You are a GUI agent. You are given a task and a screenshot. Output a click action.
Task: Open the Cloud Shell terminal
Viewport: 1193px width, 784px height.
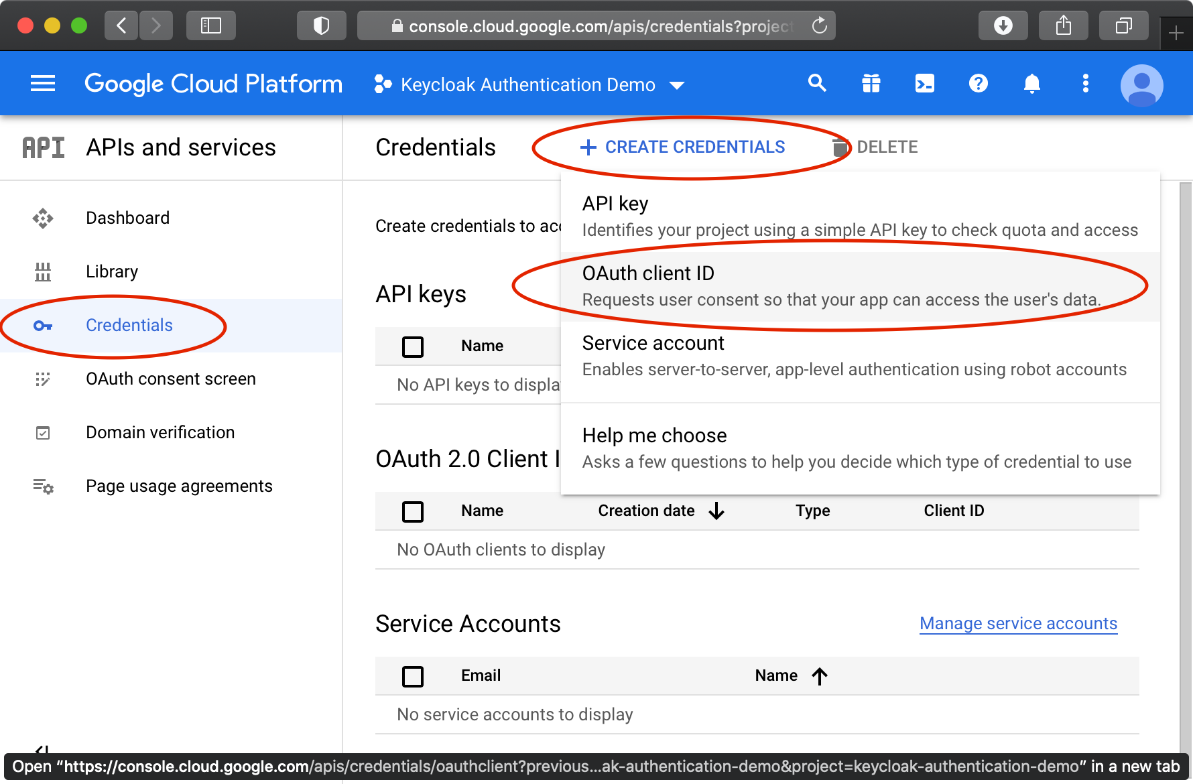tap(924, 83)
